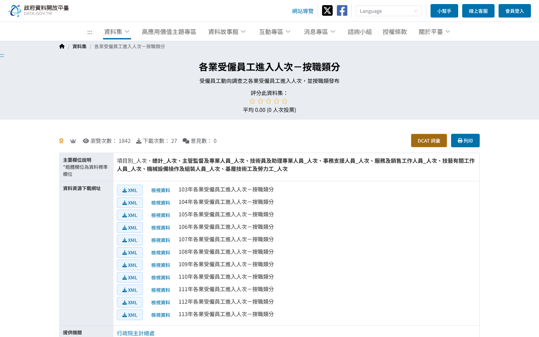Click the 會員登入 button

(515, 11)
